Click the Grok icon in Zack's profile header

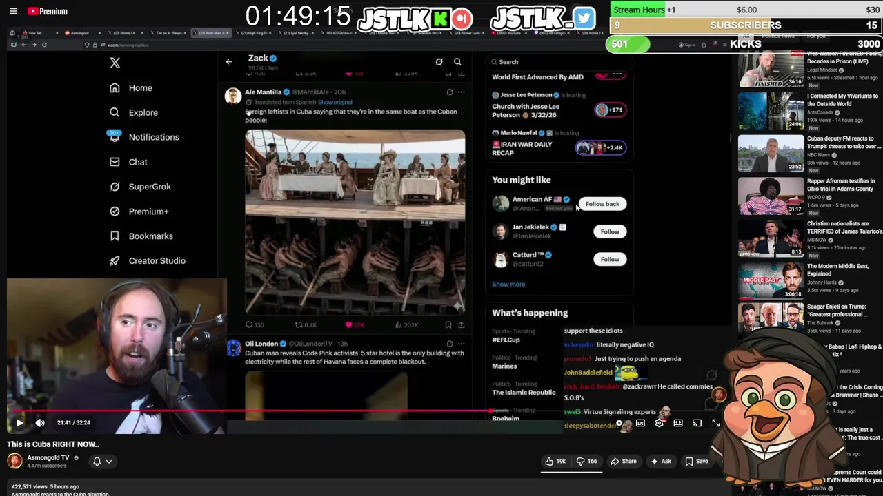coord(439,62)
